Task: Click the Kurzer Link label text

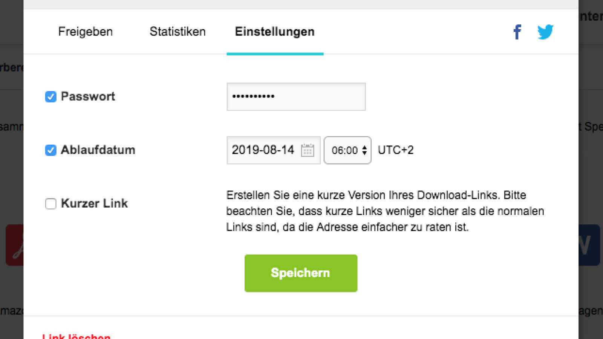Action: pyautogui.click(x=94, y=203)
